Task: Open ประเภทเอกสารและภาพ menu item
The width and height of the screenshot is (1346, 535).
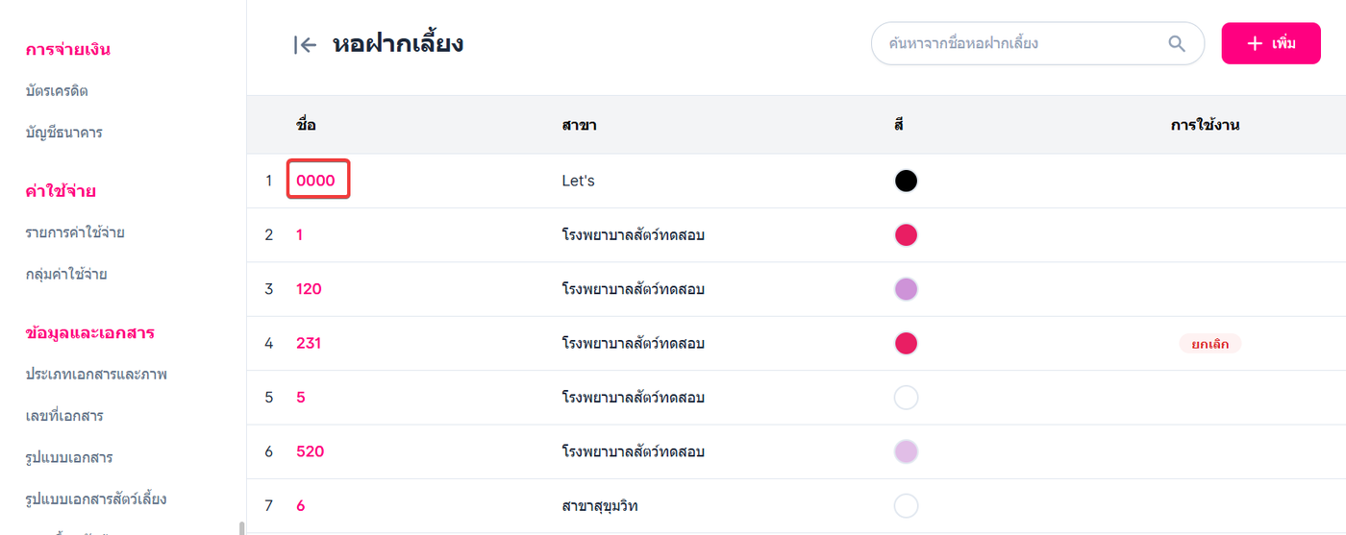Action: pos(96,374)
